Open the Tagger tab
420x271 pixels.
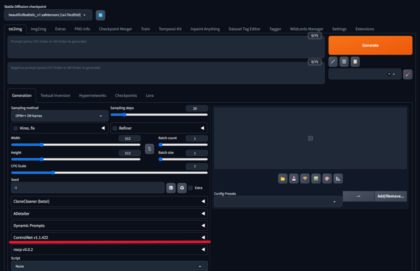pos(275,29)
